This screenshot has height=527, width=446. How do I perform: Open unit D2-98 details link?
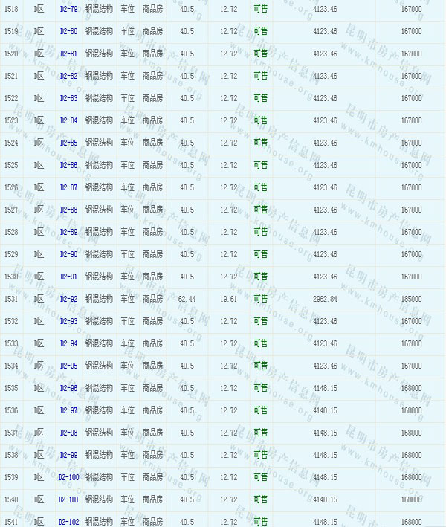(68, 433)
